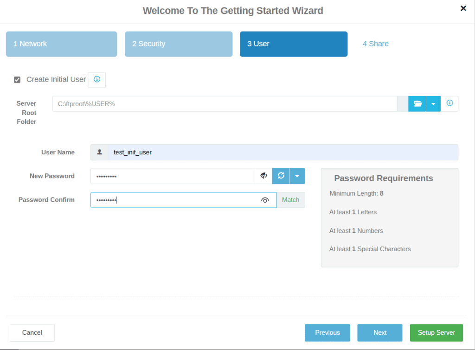Click the Match indicator beside Password Confirm

click(290, 200)
